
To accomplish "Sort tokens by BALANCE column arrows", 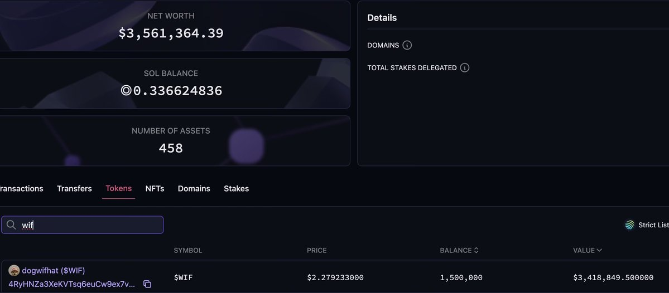I will coord(476,251).
